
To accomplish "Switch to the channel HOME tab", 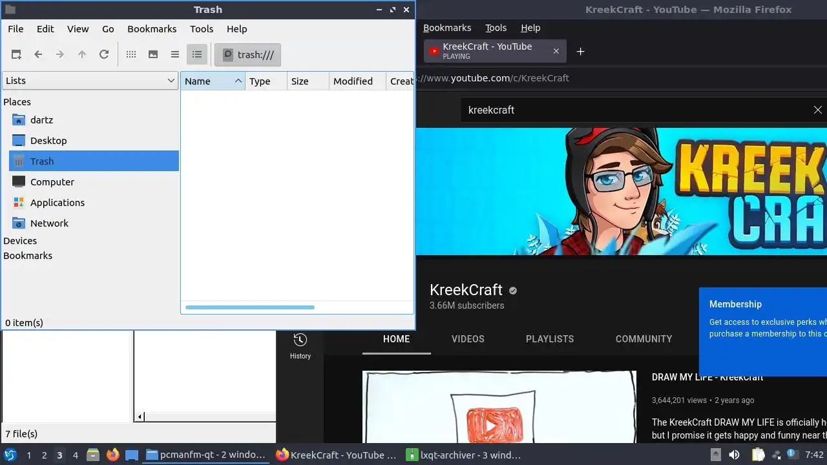I will coord(397,339).
